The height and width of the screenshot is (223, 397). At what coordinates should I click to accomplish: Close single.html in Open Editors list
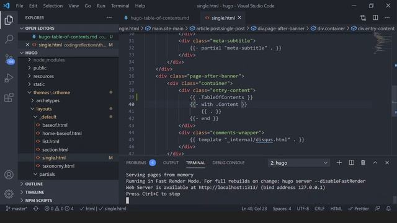27,45
